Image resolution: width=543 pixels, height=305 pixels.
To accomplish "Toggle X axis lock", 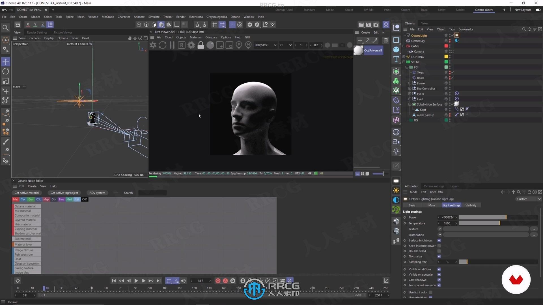I will 28,25.
